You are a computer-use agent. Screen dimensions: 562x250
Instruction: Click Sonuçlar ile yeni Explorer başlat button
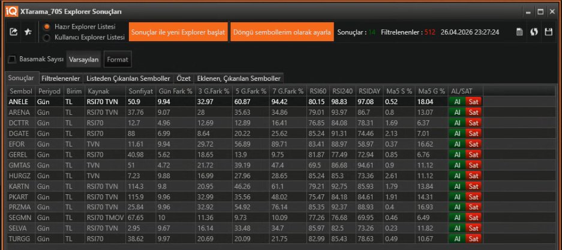coord(178,32)
